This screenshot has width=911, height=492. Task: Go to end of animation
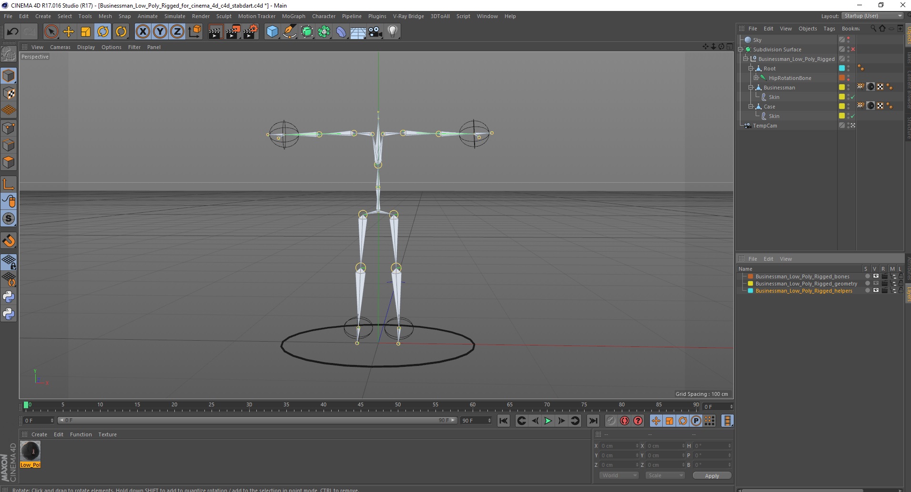point(593,421)
